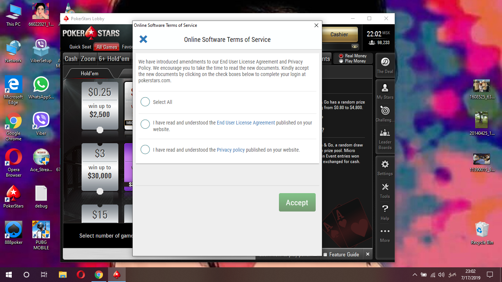Viewport: 502px width, 282px height.
Task: Toggle the Feature Guide checkbox
Action: [325, 254]
